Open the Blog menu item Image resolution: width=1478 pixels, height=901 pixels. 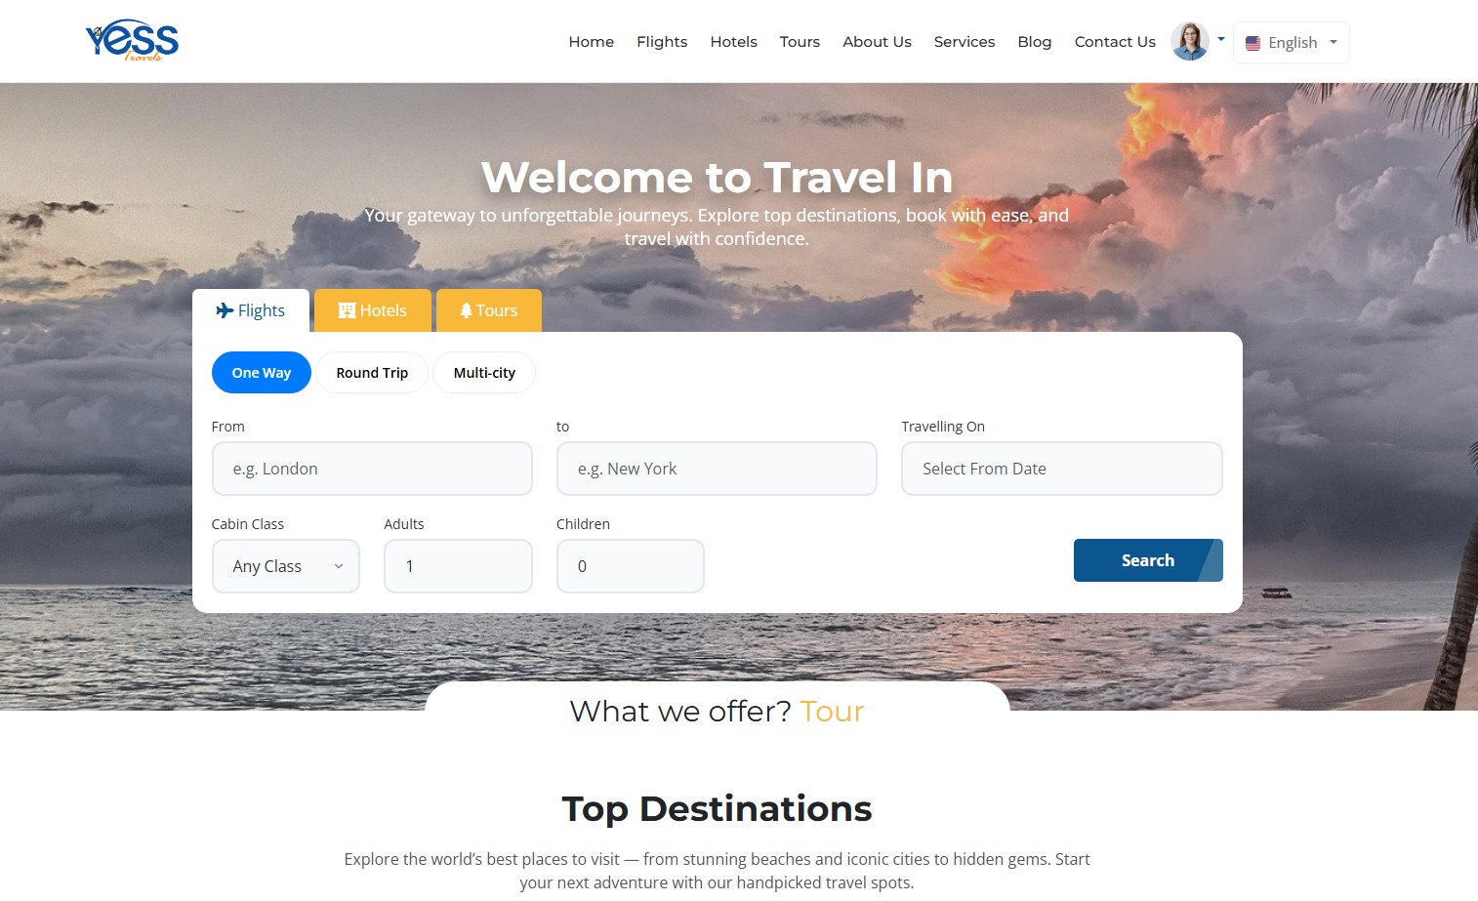coord(1034,41)
